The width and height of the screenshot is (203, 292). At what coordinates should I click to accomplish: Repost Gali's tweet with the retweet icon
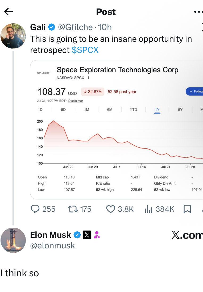(73, 209)
